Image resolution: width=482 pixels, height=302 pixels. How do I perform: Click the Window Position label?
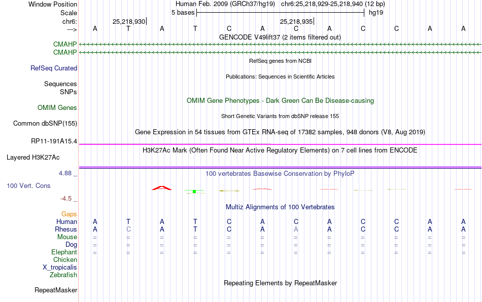[x=53, y=4]
